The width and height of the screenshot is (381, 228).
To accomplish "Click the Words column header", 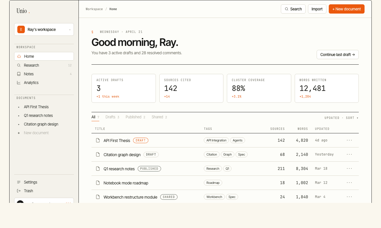I will pyautogui.click(x=303, y=129).
